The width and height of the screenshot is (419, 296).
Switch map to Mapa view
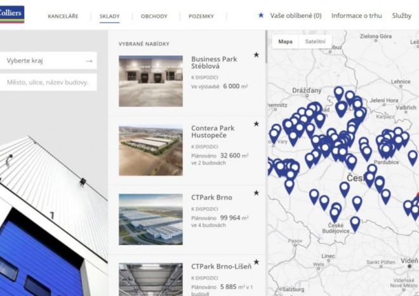[286, 42]
